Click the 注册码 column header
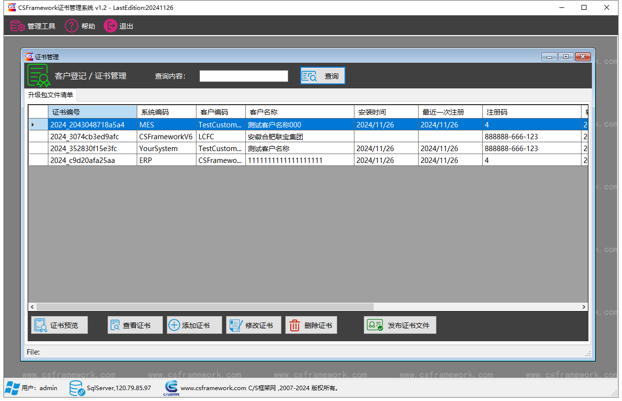The height and width of the screenshot is (401, 622). pos(532,112)
